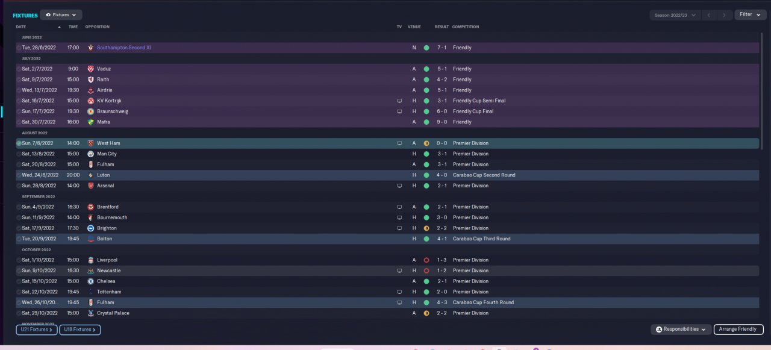Click the red loss indicator for Liverpool

(x=426, y=260)
